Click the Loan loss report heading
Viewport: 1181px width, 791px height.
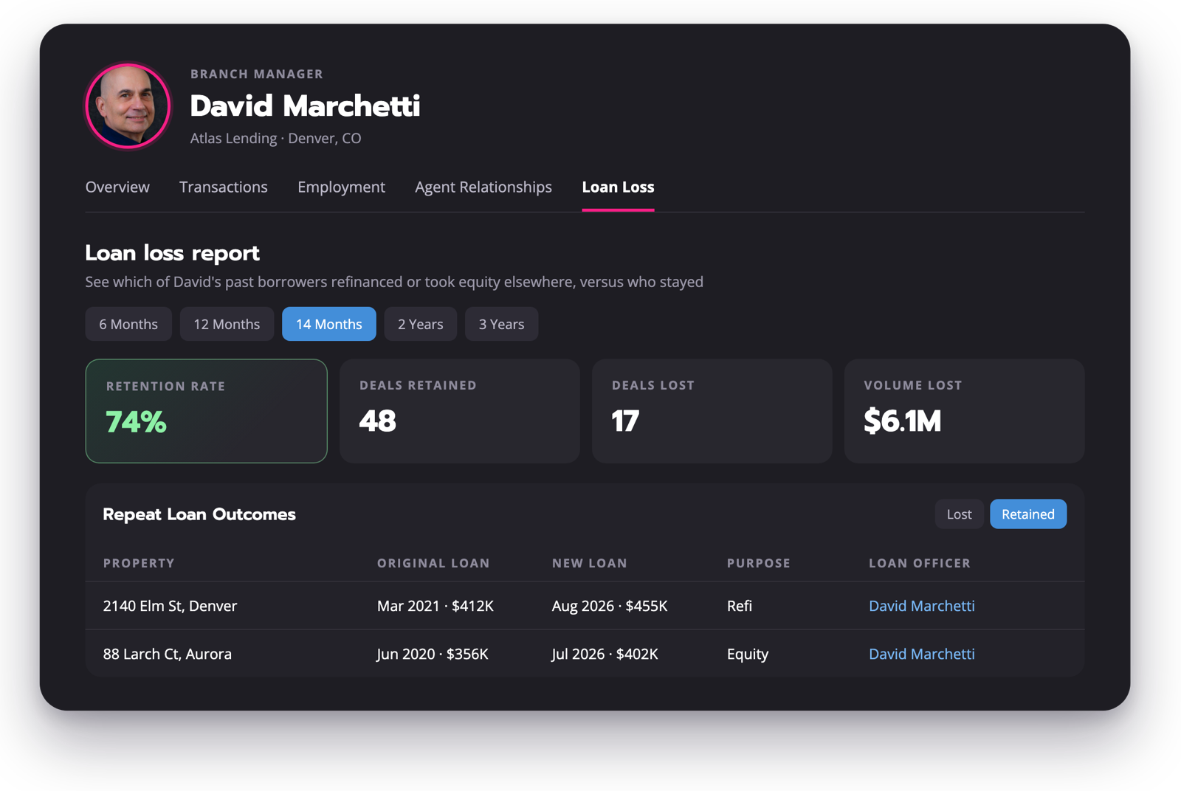pyautogui.click(x=172, y=253)
